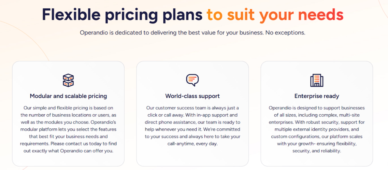Viewport: 388px width, 170px height.
Task: Click the enterprise building icon
Action: 316,80
